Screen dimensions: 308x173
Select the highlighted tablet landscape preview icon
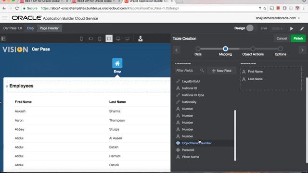(109, 38)
